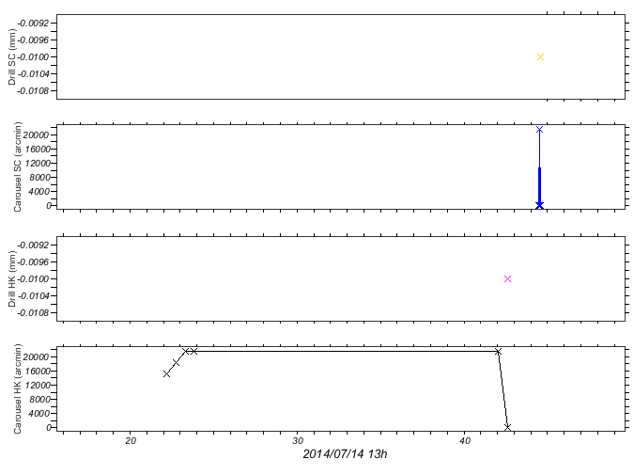This screenshot has height=475, width=634.
Task: Click "-0.0104" tick on Drill SC axis
Action: point(32,73)
